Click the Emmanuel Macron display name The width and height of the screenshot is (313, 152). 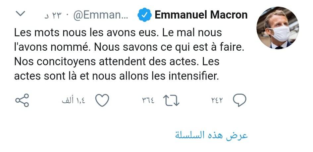pos(201,15)
